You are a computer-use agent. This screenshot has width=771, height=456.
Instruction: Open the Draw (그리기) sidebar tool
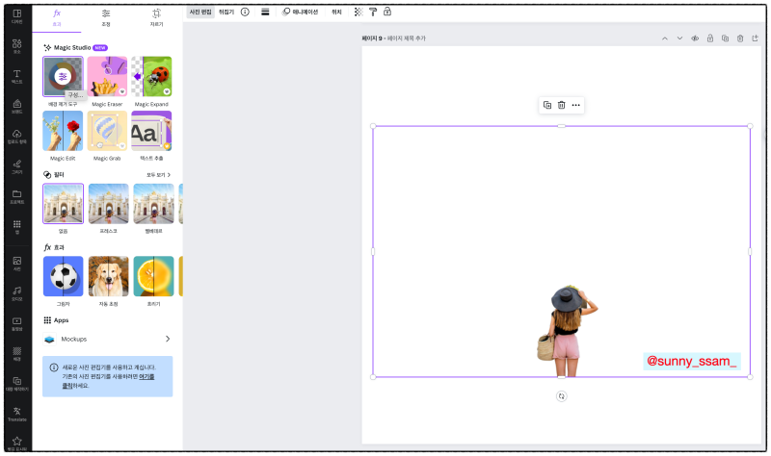click(16, 166)
